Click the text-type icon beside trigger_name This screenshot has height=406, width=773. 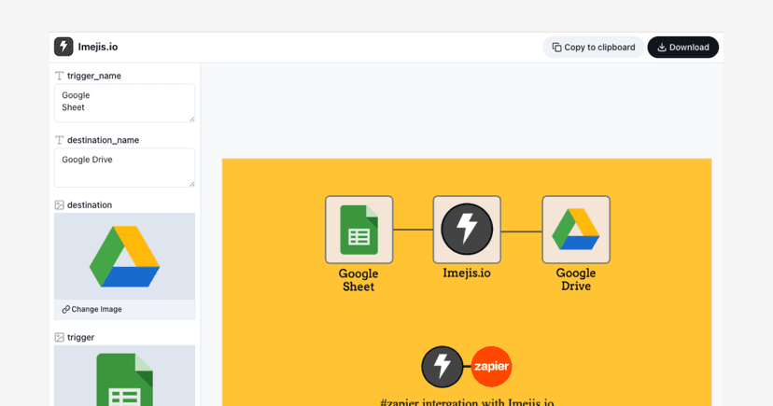60,76
